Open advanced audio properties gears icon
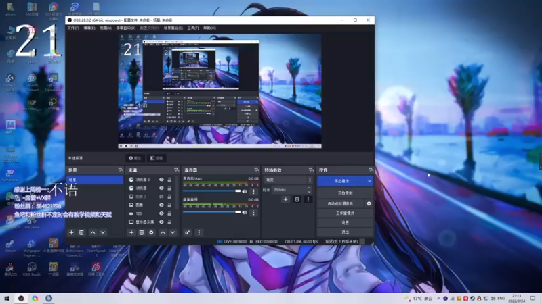 pyautogui.click(x=188, y=232)
